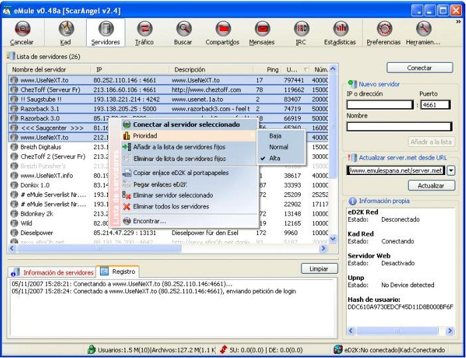466x358 pixels.
Task: Expand the toolbar overflow chevron
Action: (x=458, y=22)
